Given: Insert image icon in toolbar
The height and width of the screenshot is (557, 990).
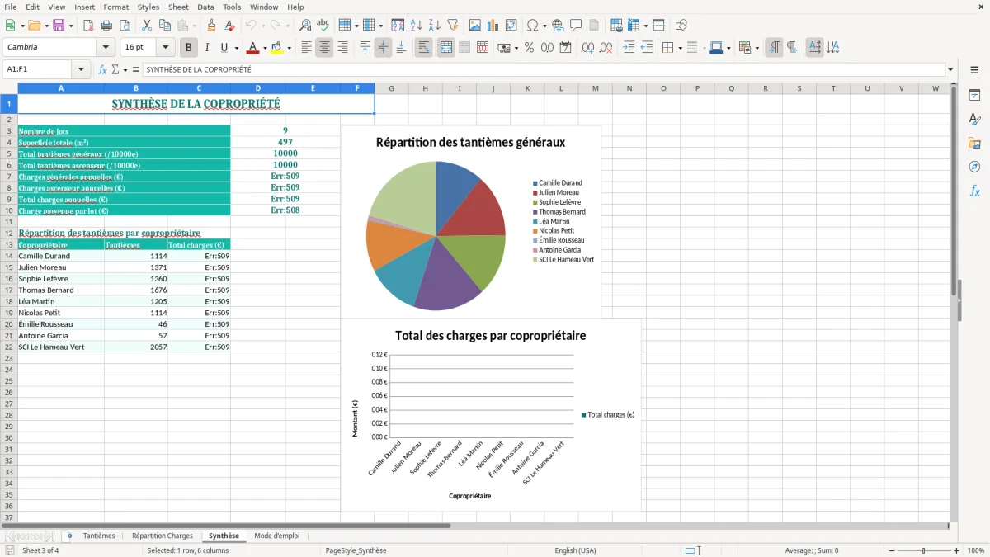Looking at the screenshot, I should (475, 26).
